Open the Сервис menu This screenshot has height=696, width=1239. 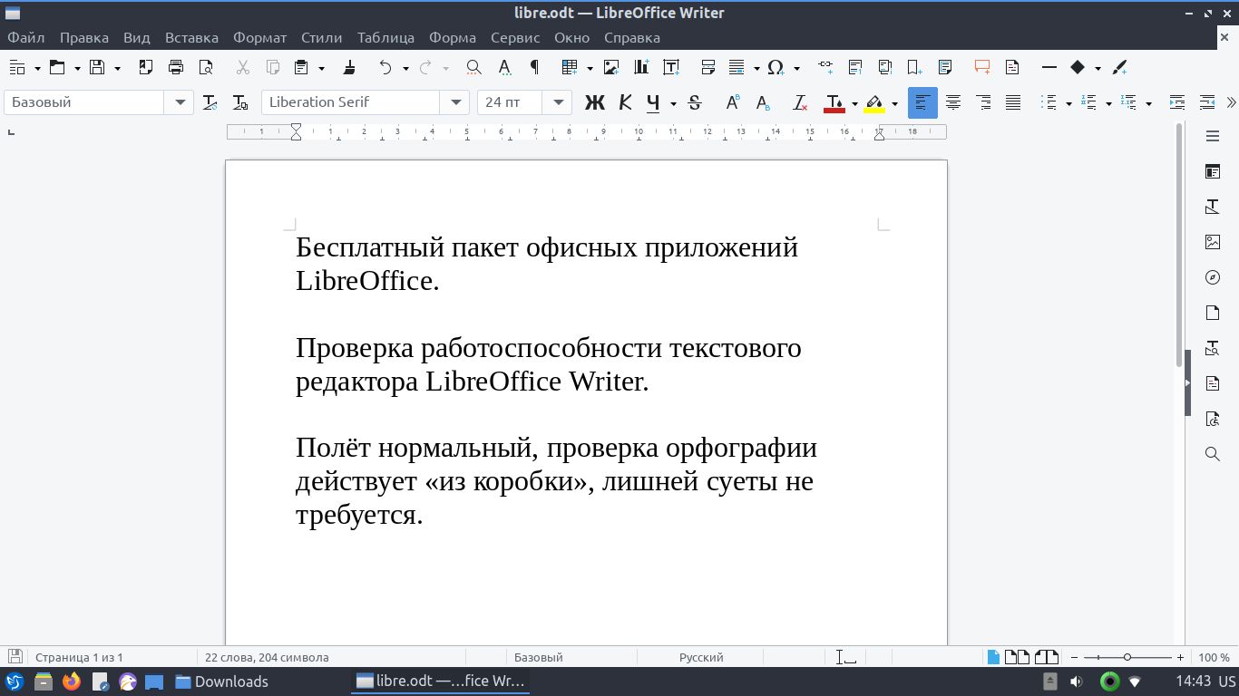tap(515, 37)
